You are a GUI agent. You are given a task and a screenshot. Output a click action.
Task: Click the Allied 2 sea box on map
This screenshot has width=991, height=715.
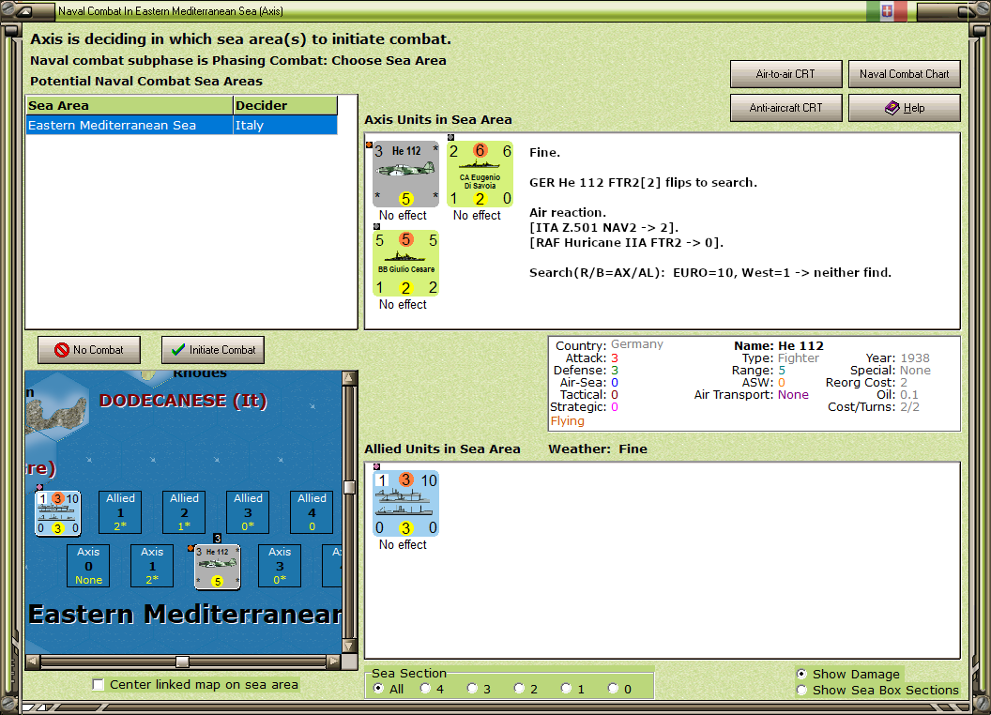[x=184, y=512]
